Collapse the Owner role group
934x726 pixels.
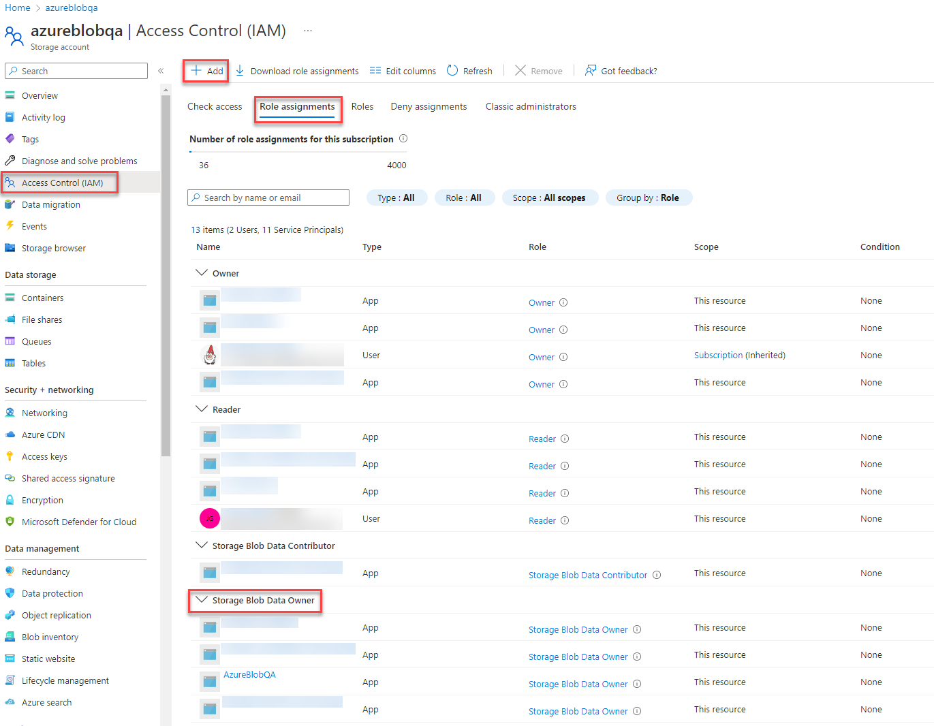202,273
